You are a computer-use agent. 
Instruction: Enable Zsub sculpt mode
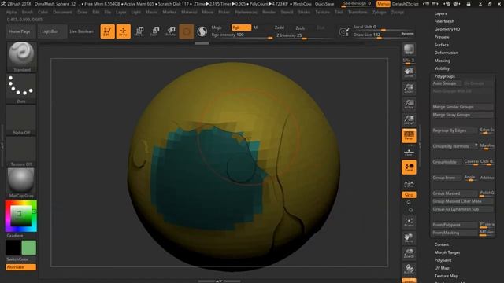[x=300, y=28]
